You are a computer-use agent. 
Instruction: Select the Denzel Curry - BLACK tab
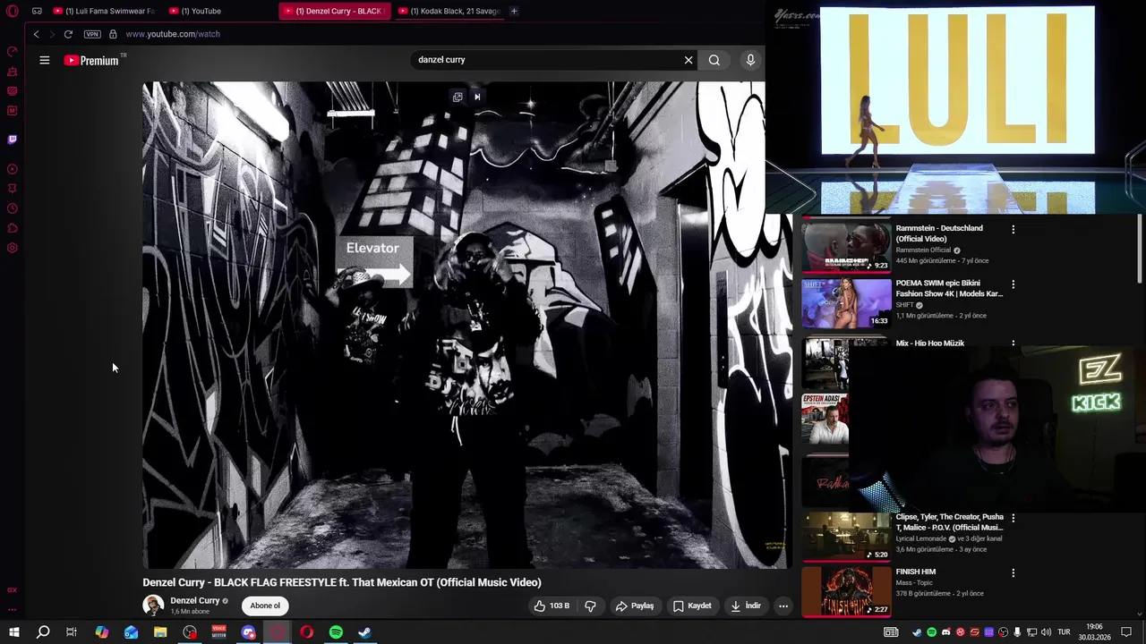[x=334, y=11]
